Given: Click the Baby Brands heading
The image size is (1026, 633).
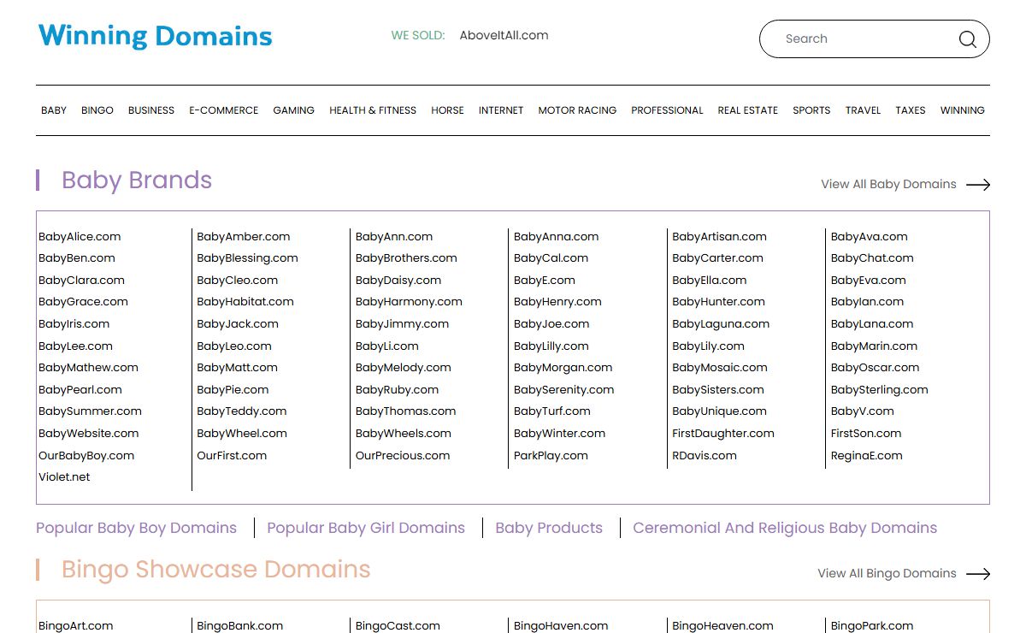Looking at the screenshot, I should click(137, 180).
